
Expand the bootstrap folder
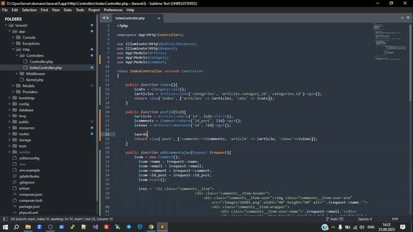(x=10, y=98)
